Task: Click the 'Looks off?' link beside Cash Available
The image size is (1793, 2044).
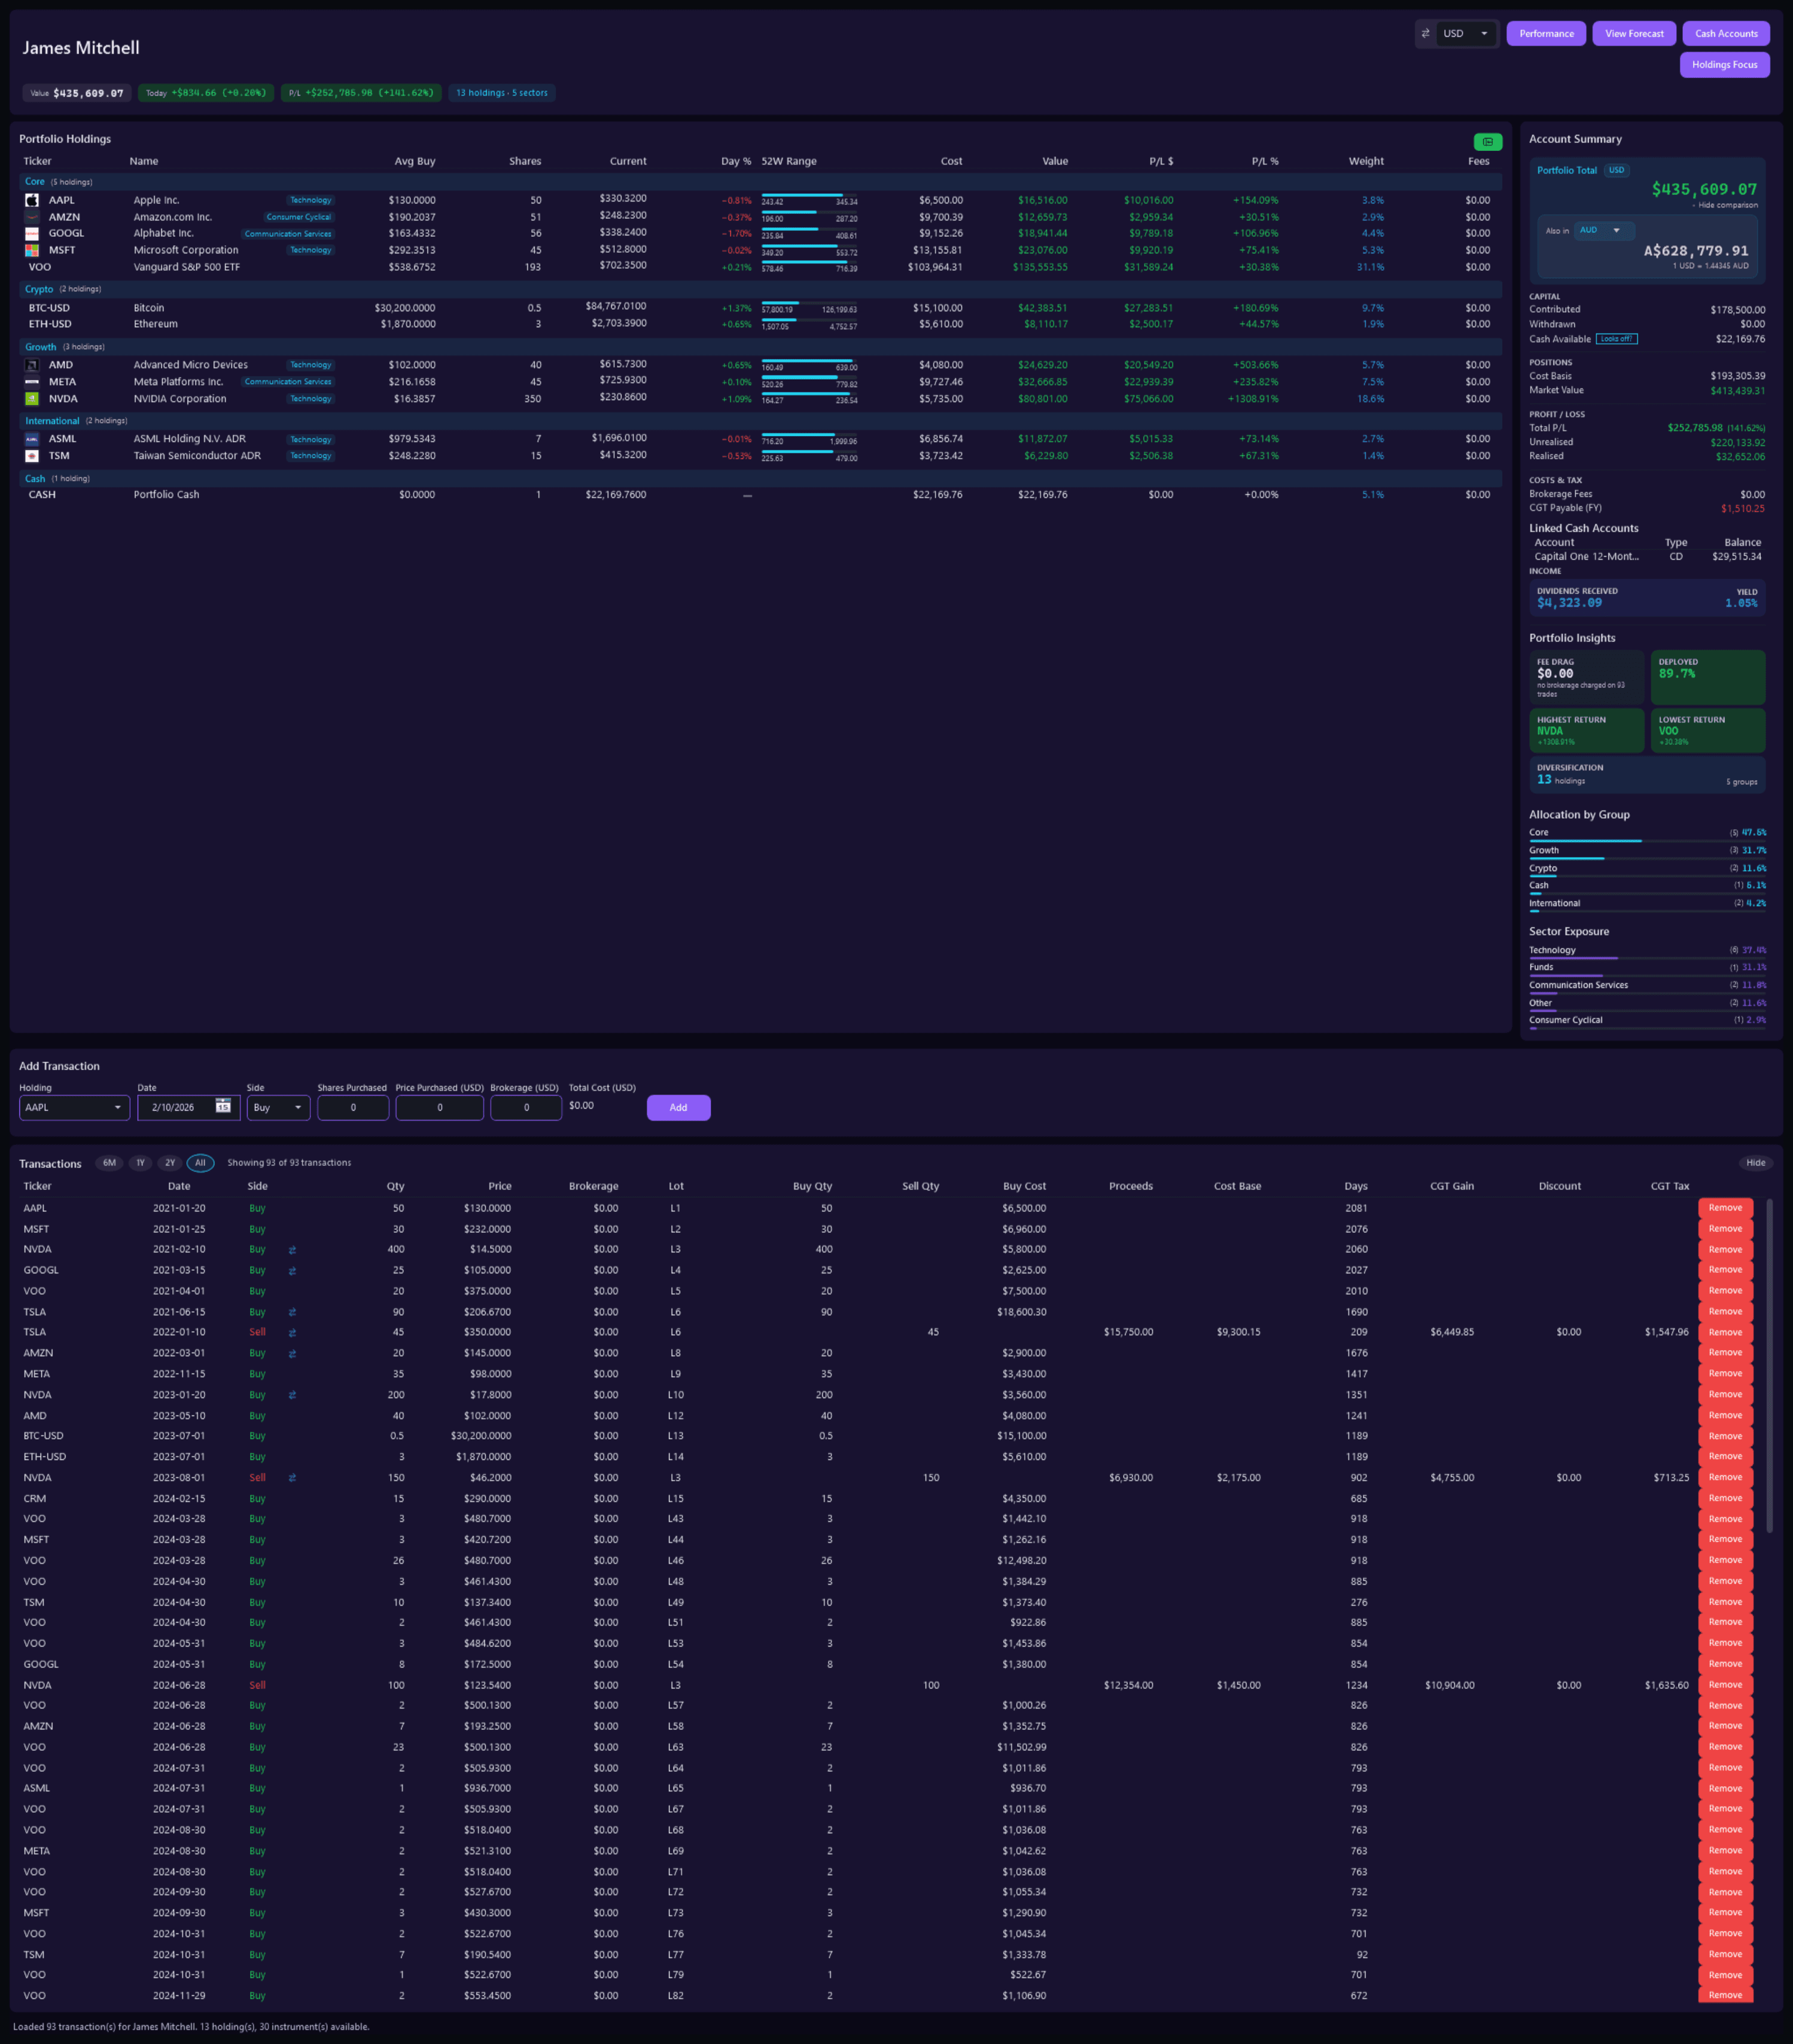Action: click(x=1616, y=339)
